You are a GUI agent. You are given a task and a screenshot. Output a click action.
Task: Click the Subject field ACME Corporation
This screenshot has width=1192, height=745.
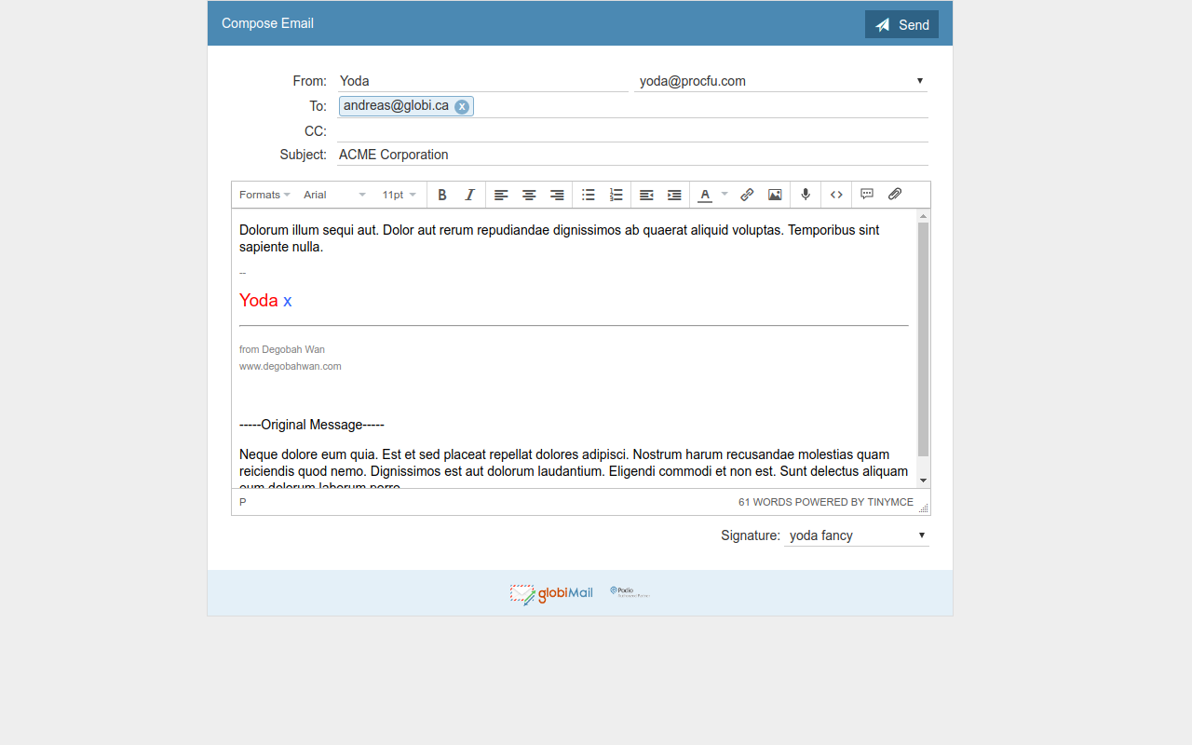[632, 155]
